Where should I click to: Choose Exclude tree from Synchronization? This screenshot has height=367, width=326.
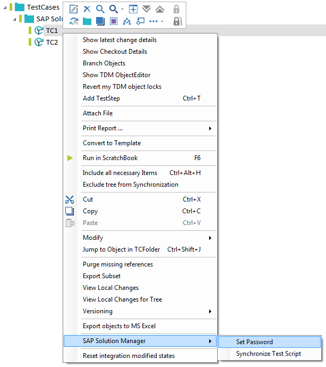tap(131, 185)
